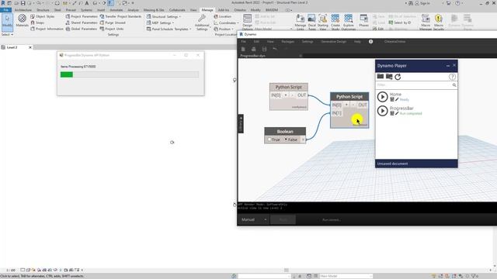Screen dimensions: 497x279
Task: Click refresh icon in Dynamo Player
Action: 398,77
